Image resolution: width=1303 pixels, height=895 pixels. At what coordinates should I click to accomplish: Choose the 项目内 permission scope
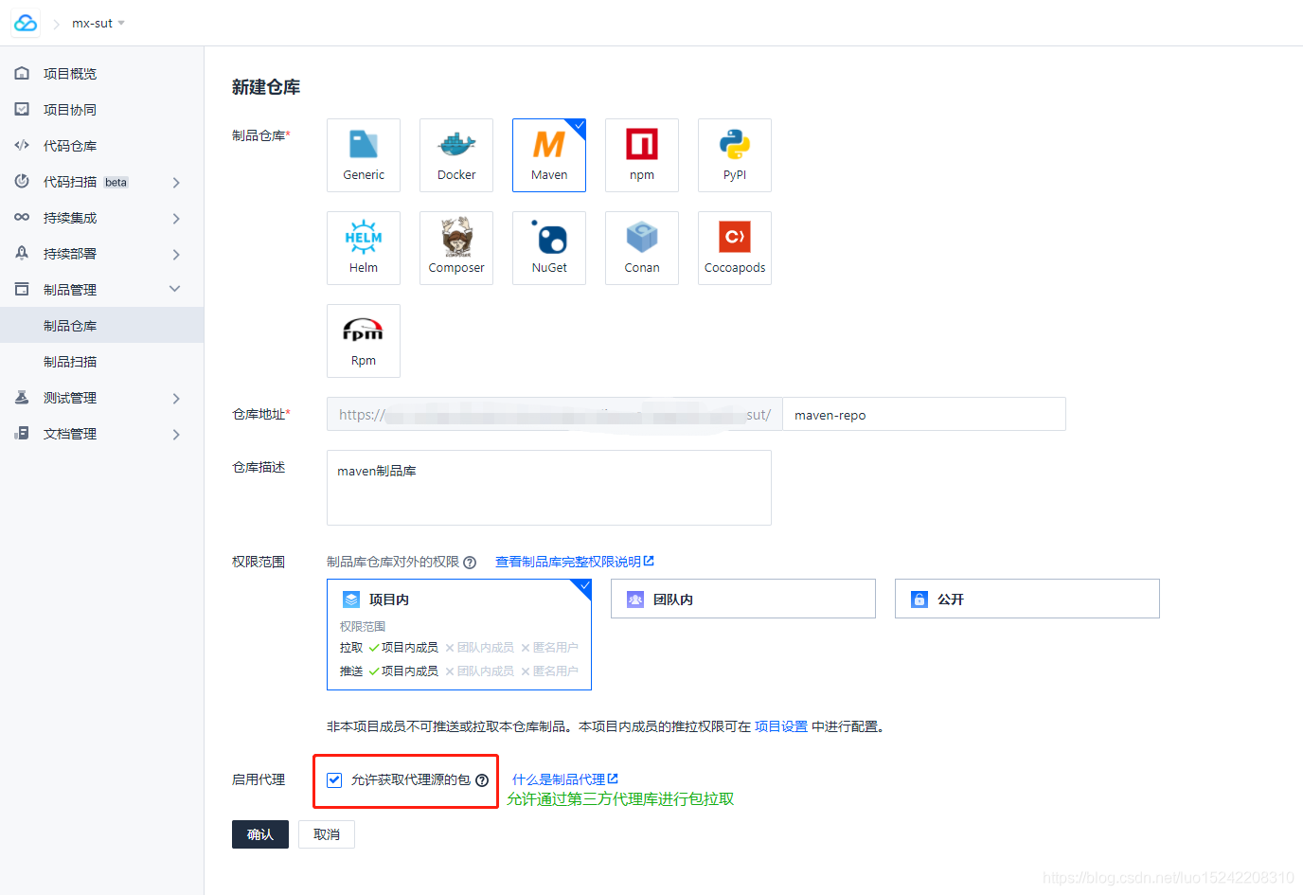[x=459, y=635]
